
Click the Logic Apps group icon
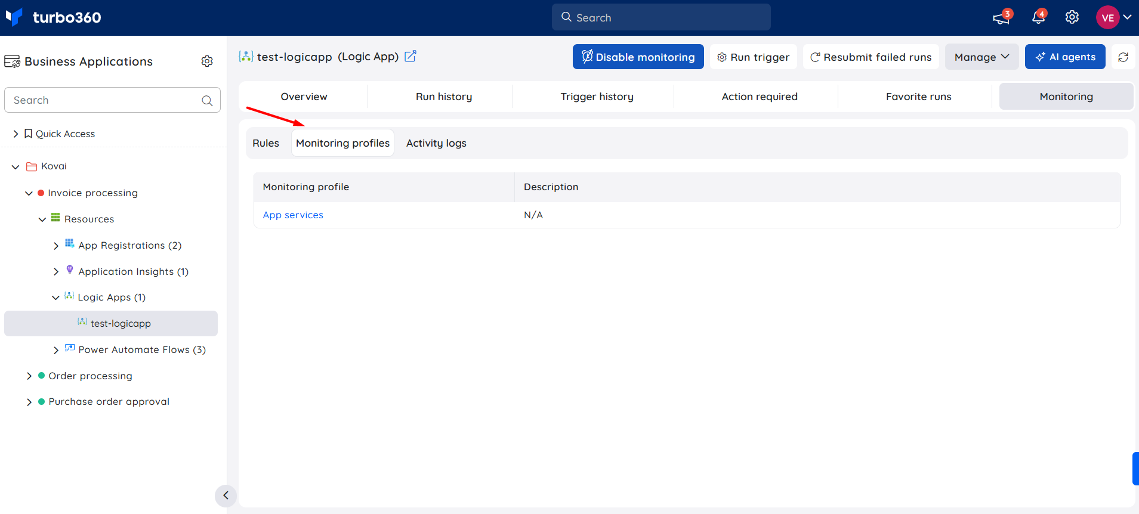pyautogui.click(x=69, y=296)
